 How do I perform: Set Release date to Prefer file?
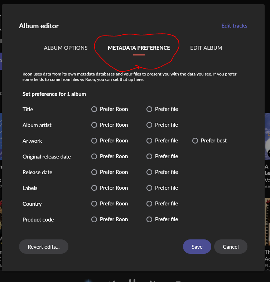(149, 172)
